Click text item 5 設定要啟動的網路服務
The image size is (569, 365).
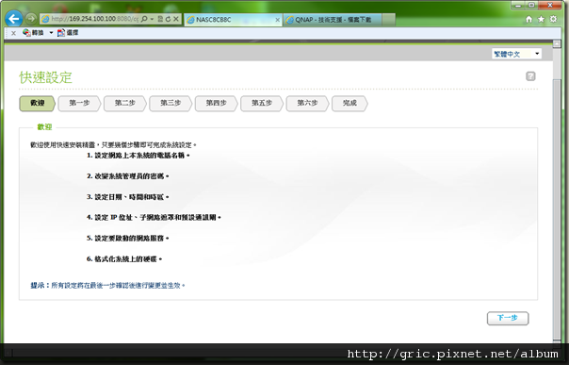(128, 239)
